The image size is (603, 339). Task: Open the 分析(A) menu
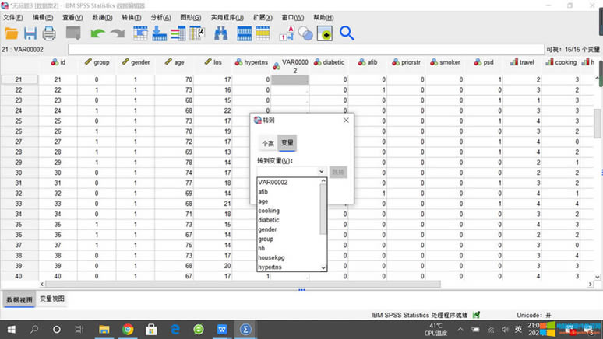tap(160, 17)
